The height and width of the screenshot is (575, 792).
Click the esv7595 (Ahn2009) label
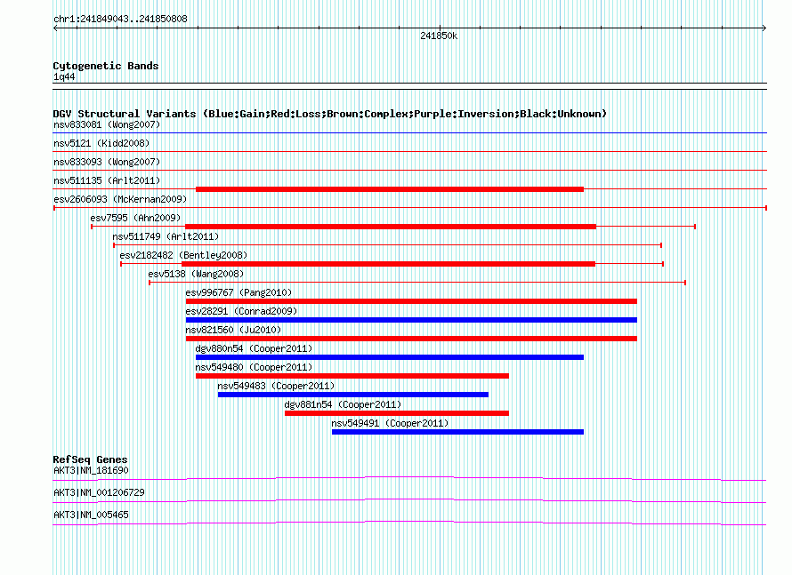click(135, 218)
